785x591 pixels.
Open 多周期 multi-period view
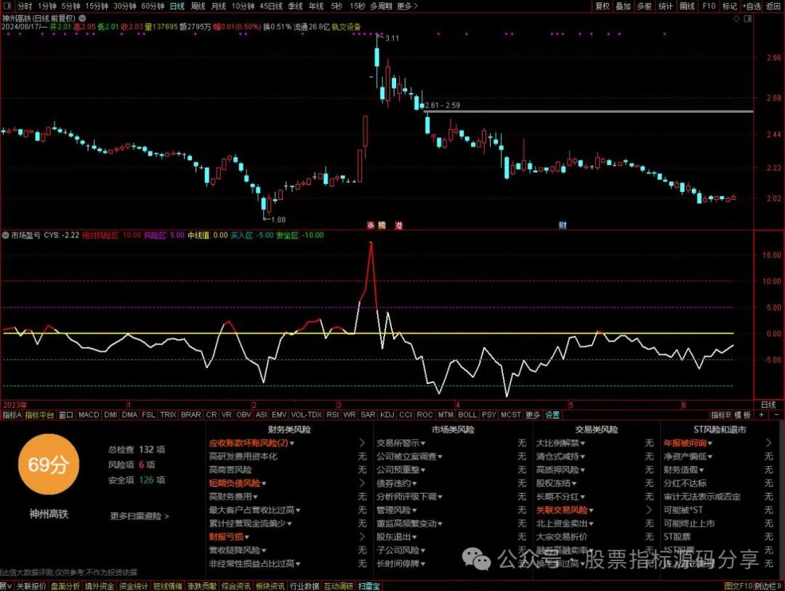(x=381, y=6)
